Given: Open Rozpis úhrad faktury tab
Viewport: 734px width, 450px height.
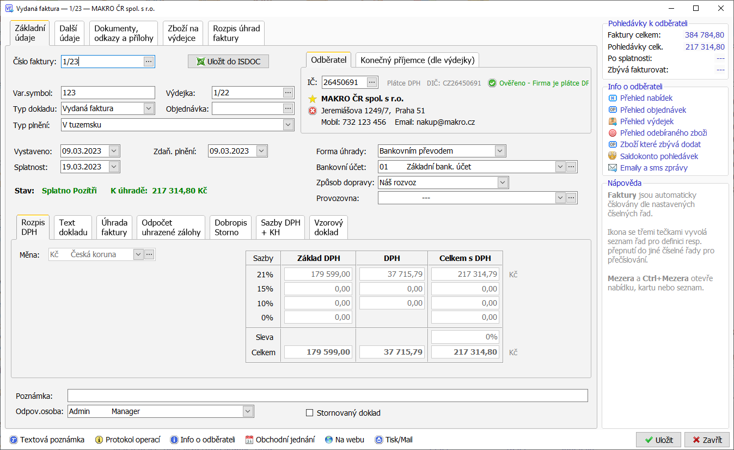Looking at the screenshot, I should 236,33.
